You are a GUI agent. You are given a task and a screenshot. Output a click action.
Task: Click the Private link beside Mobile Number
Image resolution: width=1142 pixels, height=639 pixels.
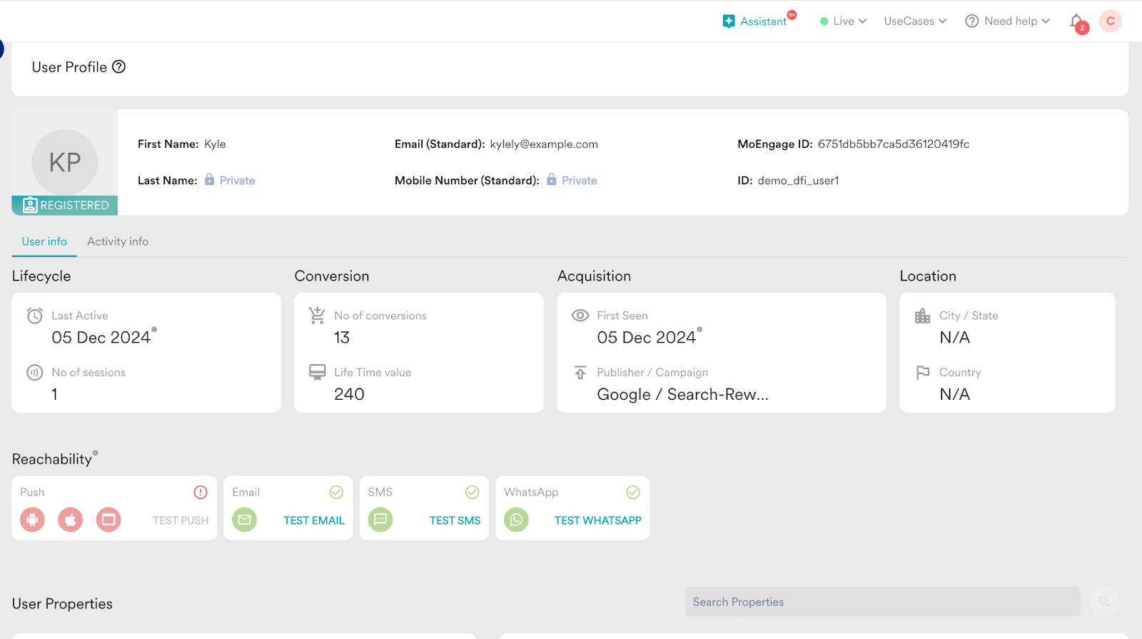tap(579, 181)
